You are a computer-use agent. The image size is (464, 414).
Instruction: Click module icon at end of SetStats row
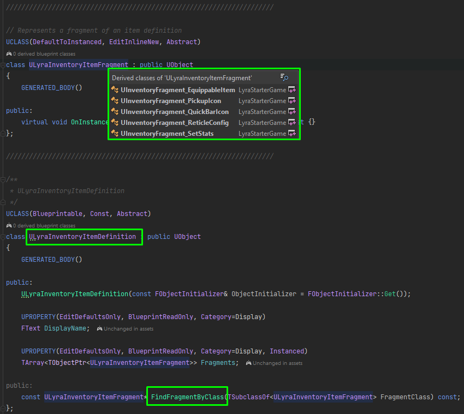coord(292,134)
